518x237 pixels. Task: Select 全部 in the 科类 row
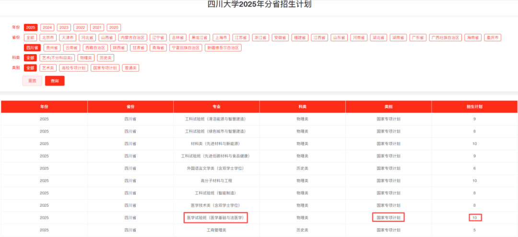(30, 58)
